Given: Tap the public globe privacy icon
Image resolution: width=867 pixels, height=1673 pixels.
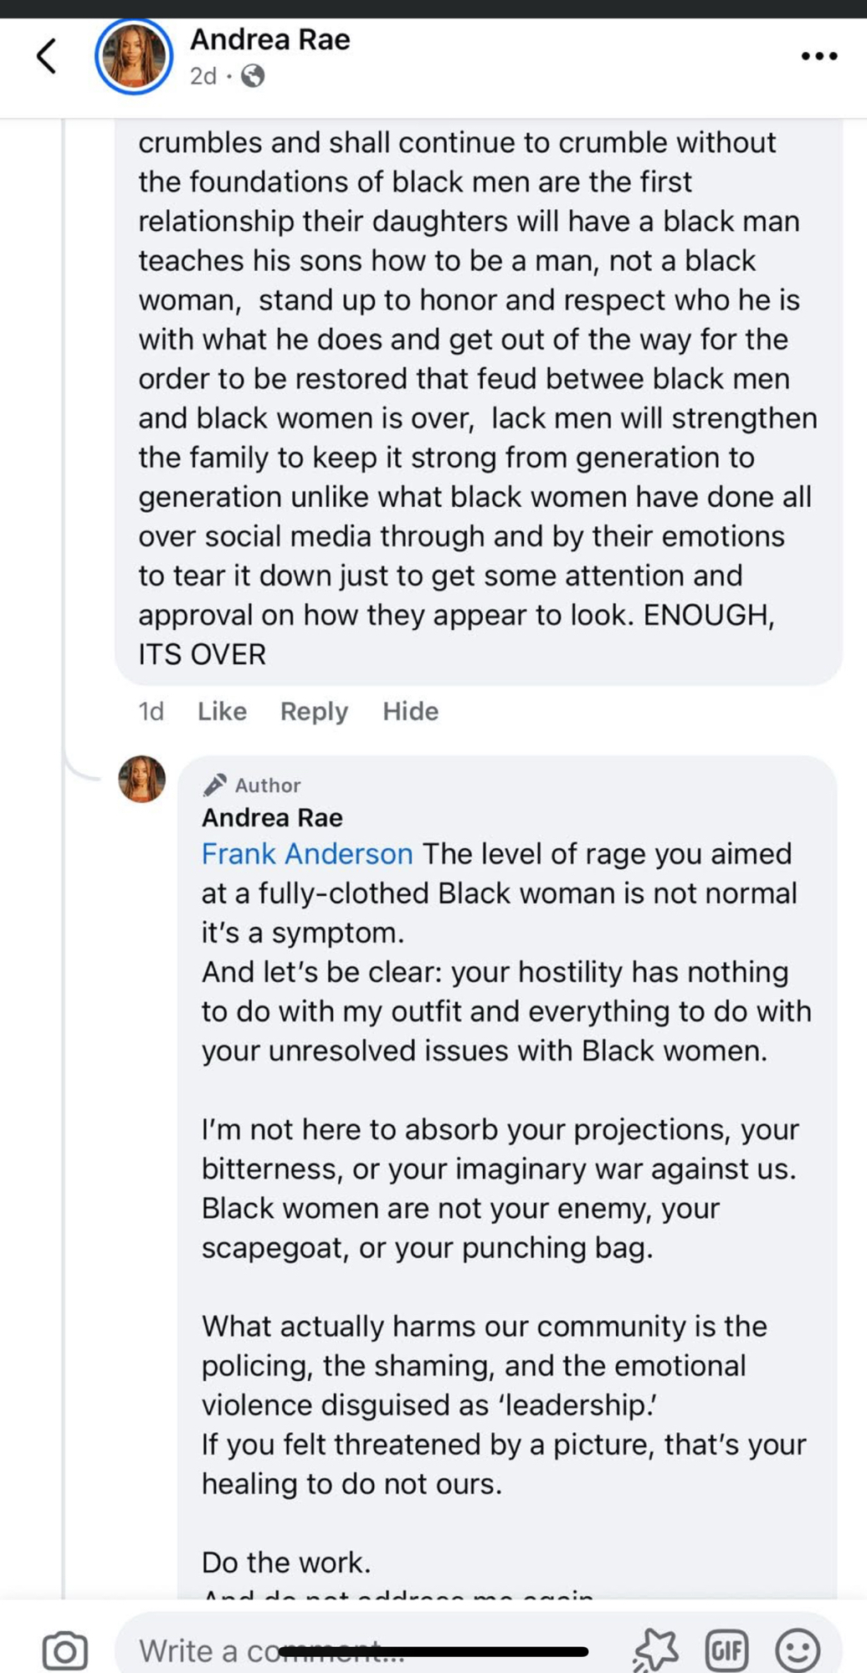Looking at the screenshot, I should click(x=253, y=77).
